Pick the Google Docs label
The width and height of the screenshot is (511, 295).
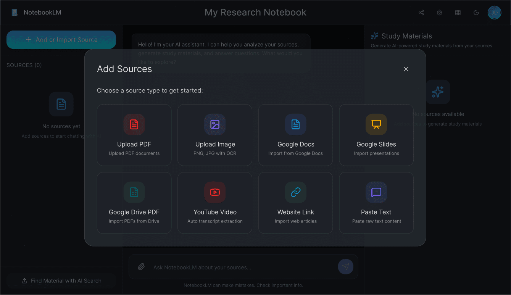pos(296,144)
